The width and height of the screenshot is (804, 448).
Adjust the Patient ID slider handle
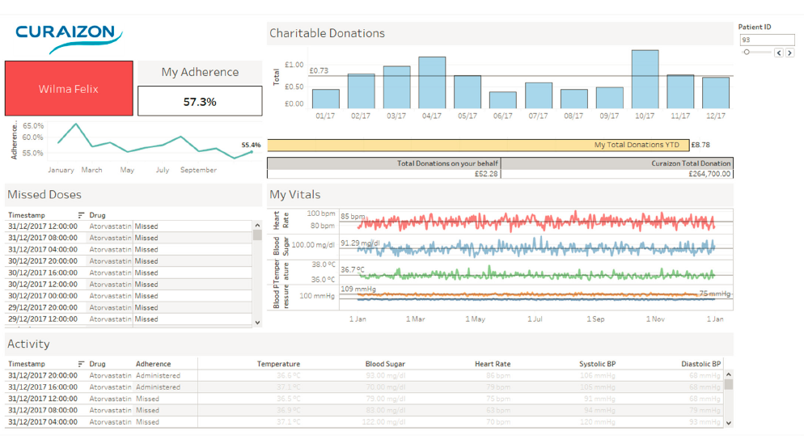tap(747, 53)
